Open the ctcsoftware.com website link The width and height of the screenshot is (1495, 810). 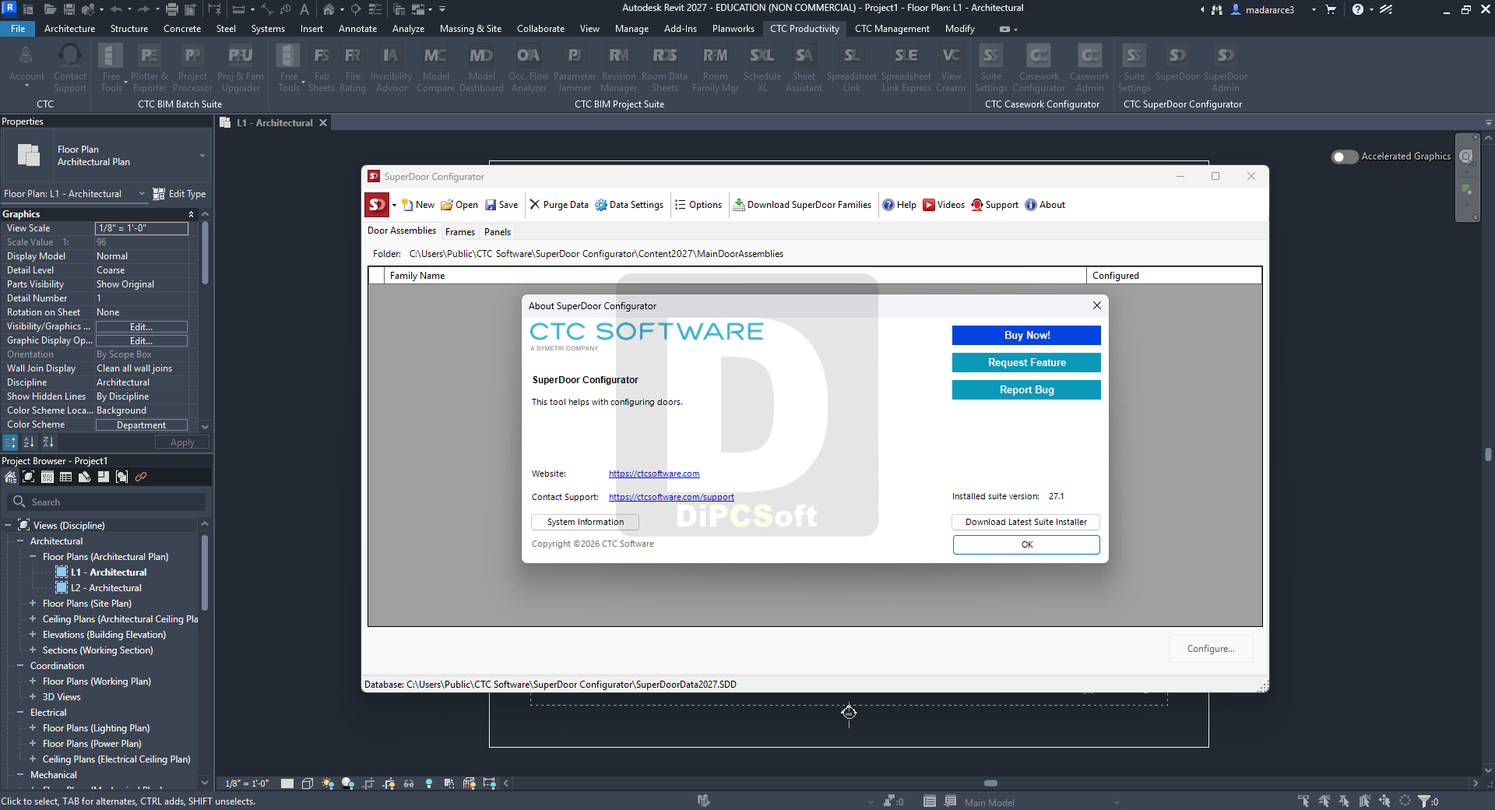(654, 474)
